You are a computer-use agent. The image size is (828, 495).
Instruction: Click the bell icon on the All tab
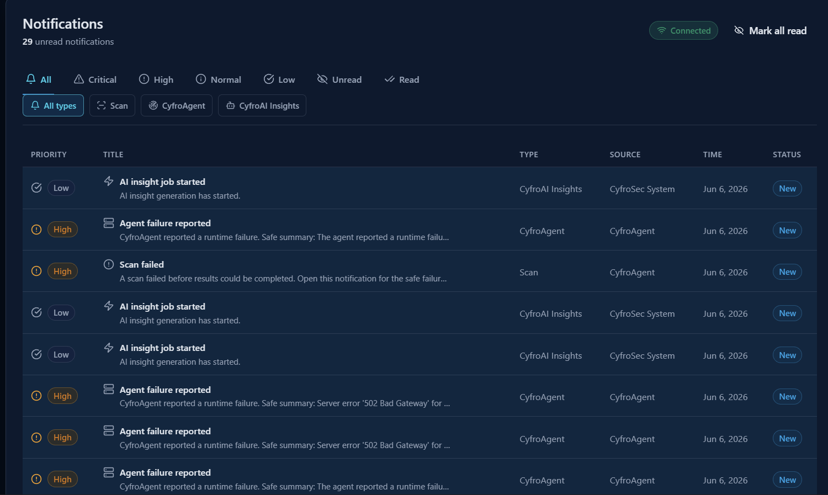[31, 79]
